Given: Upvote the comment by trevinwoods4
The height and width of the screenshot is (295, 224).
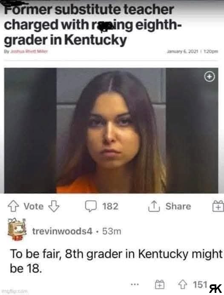Looking at the screenshot, I should pyautogui.click(x=182, y=284).
